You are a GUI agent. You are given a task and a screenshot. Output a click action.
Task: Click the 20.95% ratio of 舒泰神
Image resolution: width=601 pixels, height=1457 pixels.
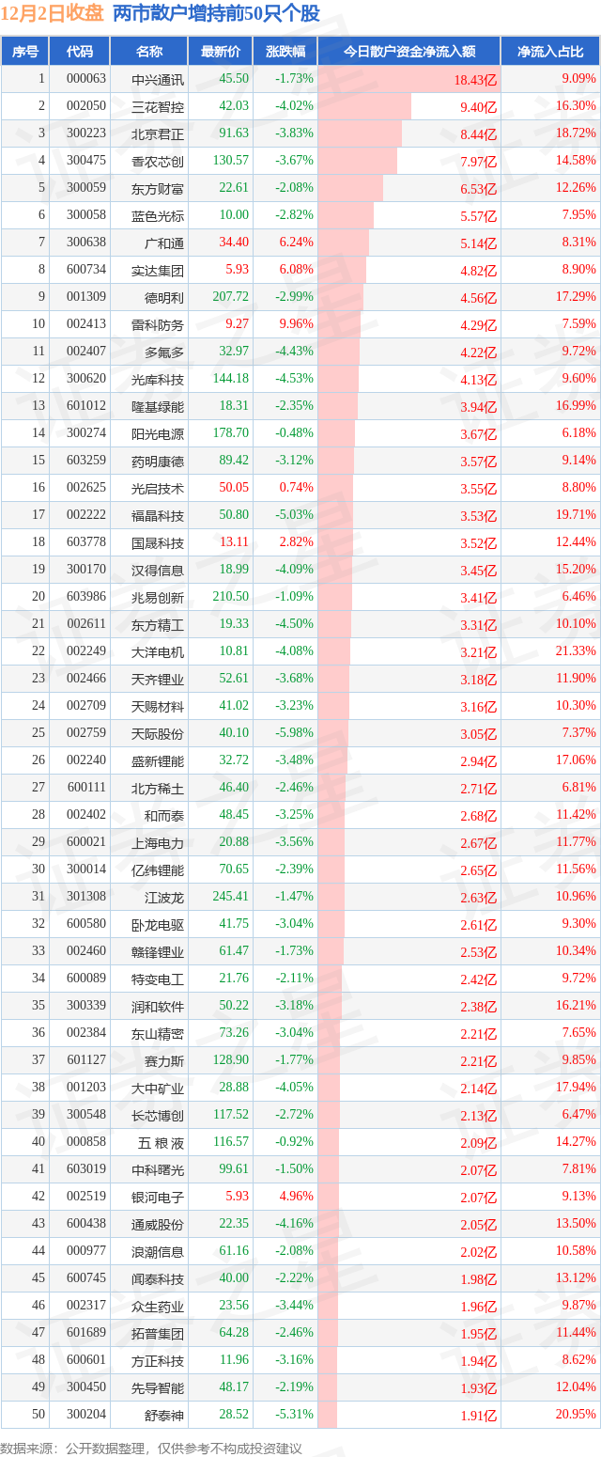click(576, 1415)
